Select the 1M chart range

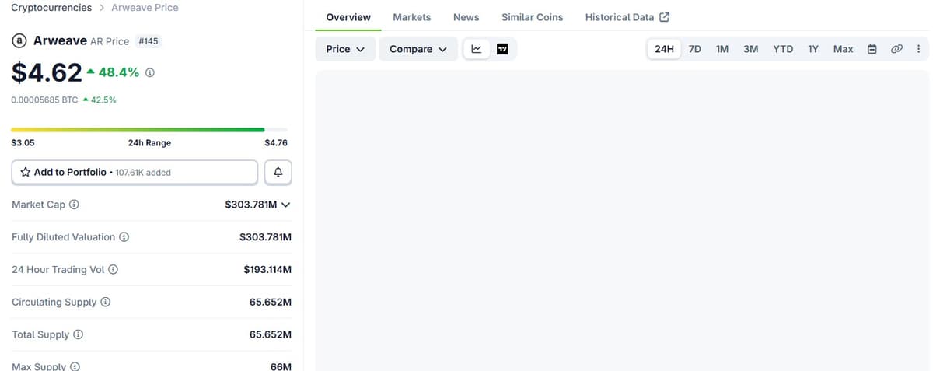[x=722, y=49]
